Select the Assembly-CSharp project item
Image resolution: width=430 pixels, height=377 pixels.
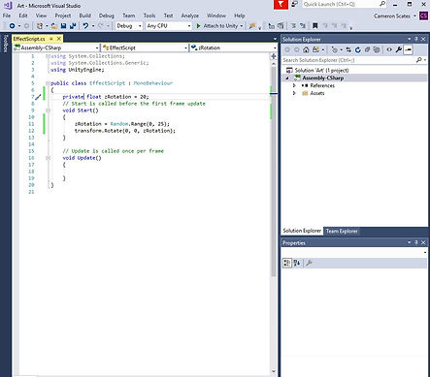[x=323, y=78]
